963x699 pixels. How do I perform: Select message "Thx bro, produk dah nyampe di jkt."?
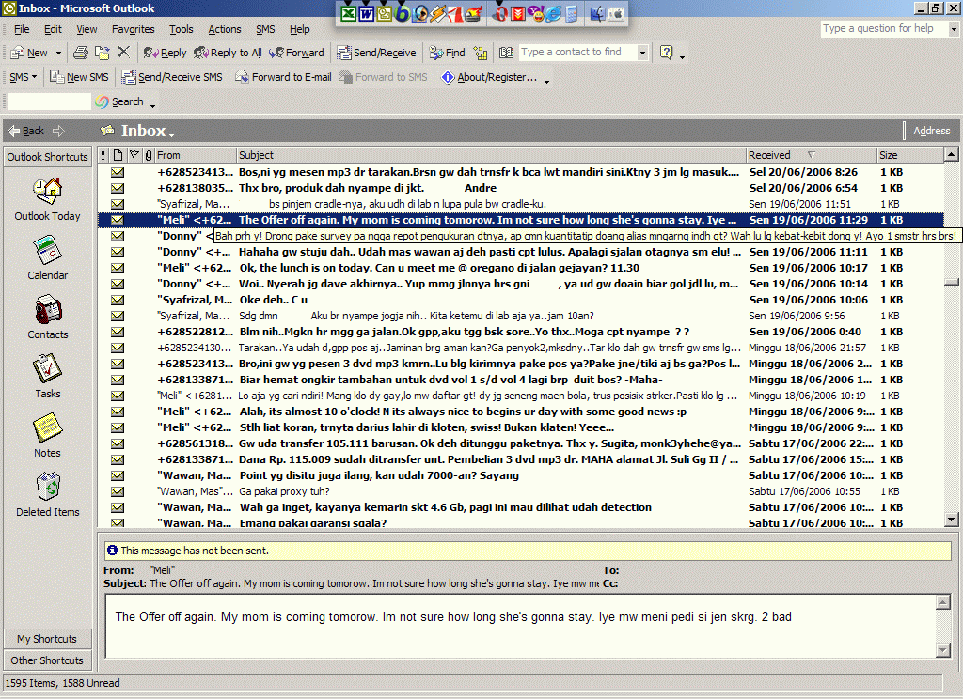[521, 188]
